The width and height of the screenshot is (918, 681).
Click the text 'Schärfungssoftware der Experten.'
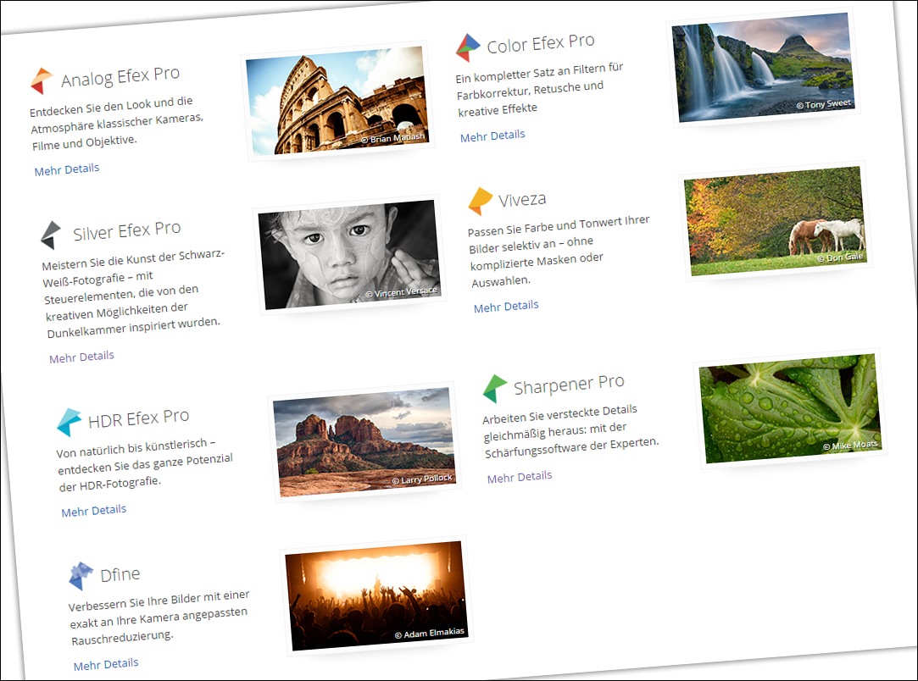(x=571, y=447)
